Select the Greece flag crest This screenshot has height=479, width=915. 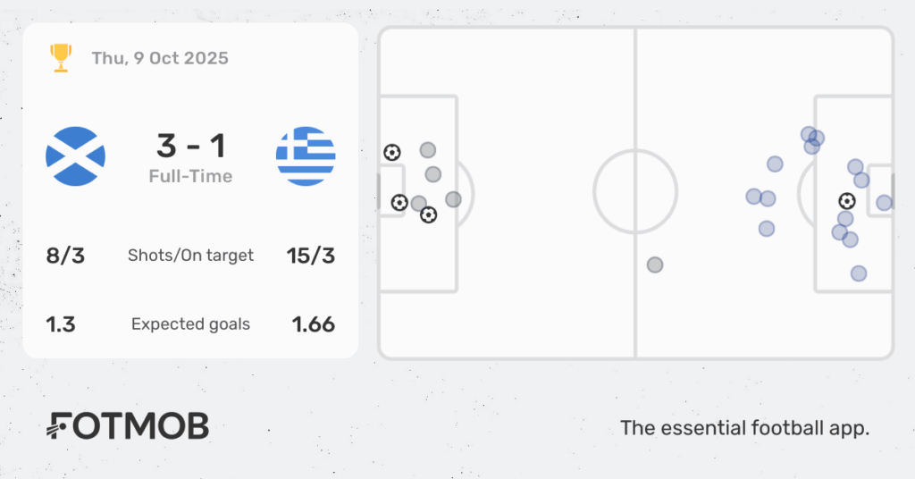coord(306,155)
